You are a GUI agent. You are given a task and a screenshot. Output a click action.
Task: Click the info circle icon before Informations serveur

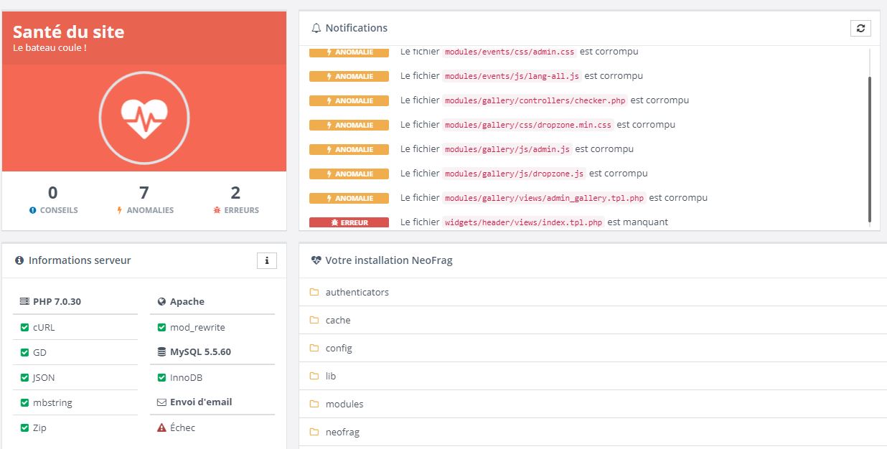(19, 260)
